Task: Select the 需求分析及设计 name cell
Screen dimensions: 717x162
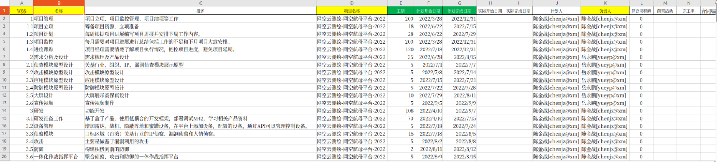Action: [59, 57]
